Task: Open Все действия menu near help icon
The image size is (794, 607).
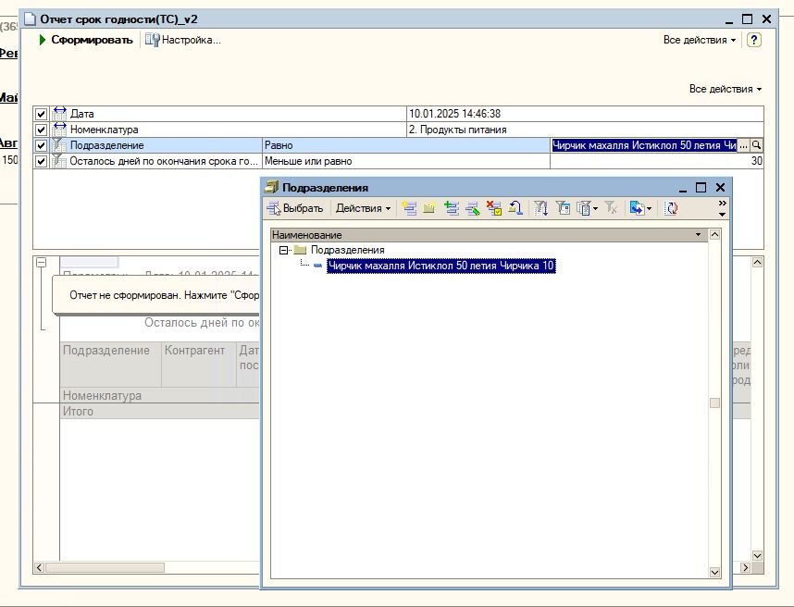Action: pos(700,40)
